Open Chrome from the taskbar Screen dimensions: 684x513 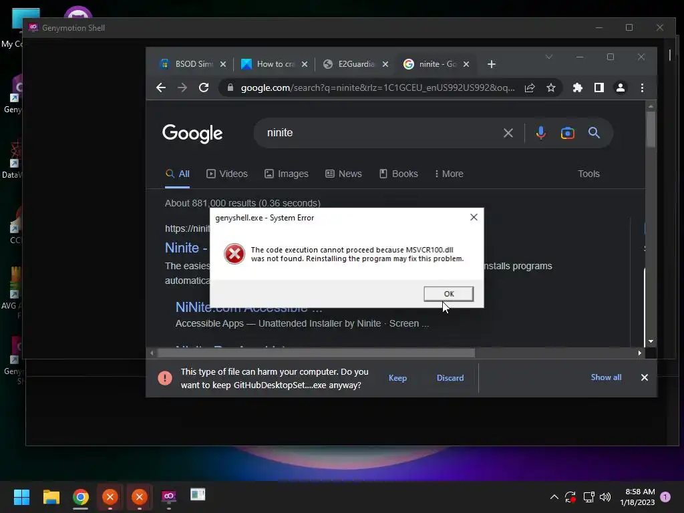click(x=81, y=497)
